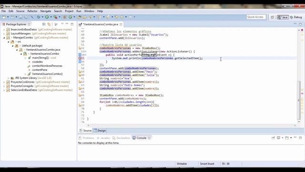Viewport: 305px width, 172px height.
Task: Switch to the Debug perspective
Action: click(296, 17)
